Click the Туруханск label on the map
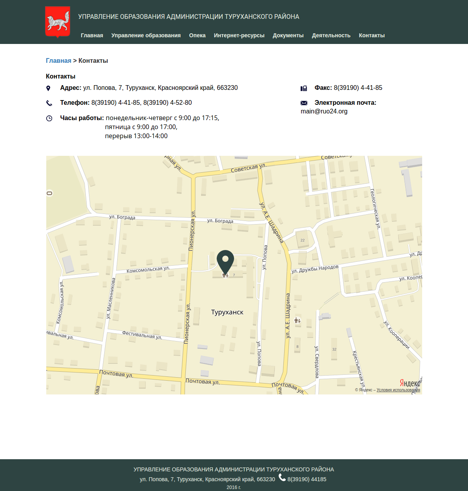Screen dimensions: 468x491 click(x=227, y=312)
